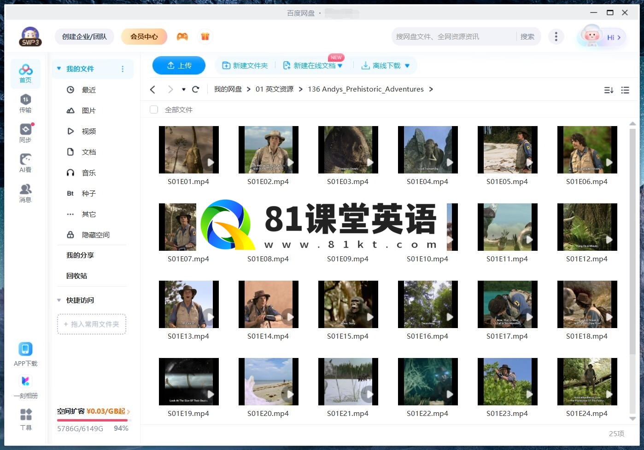Switch to list view icon
The height and width of the screenshot is (450, 644).
pyautogui.click(x=625, y=90)
